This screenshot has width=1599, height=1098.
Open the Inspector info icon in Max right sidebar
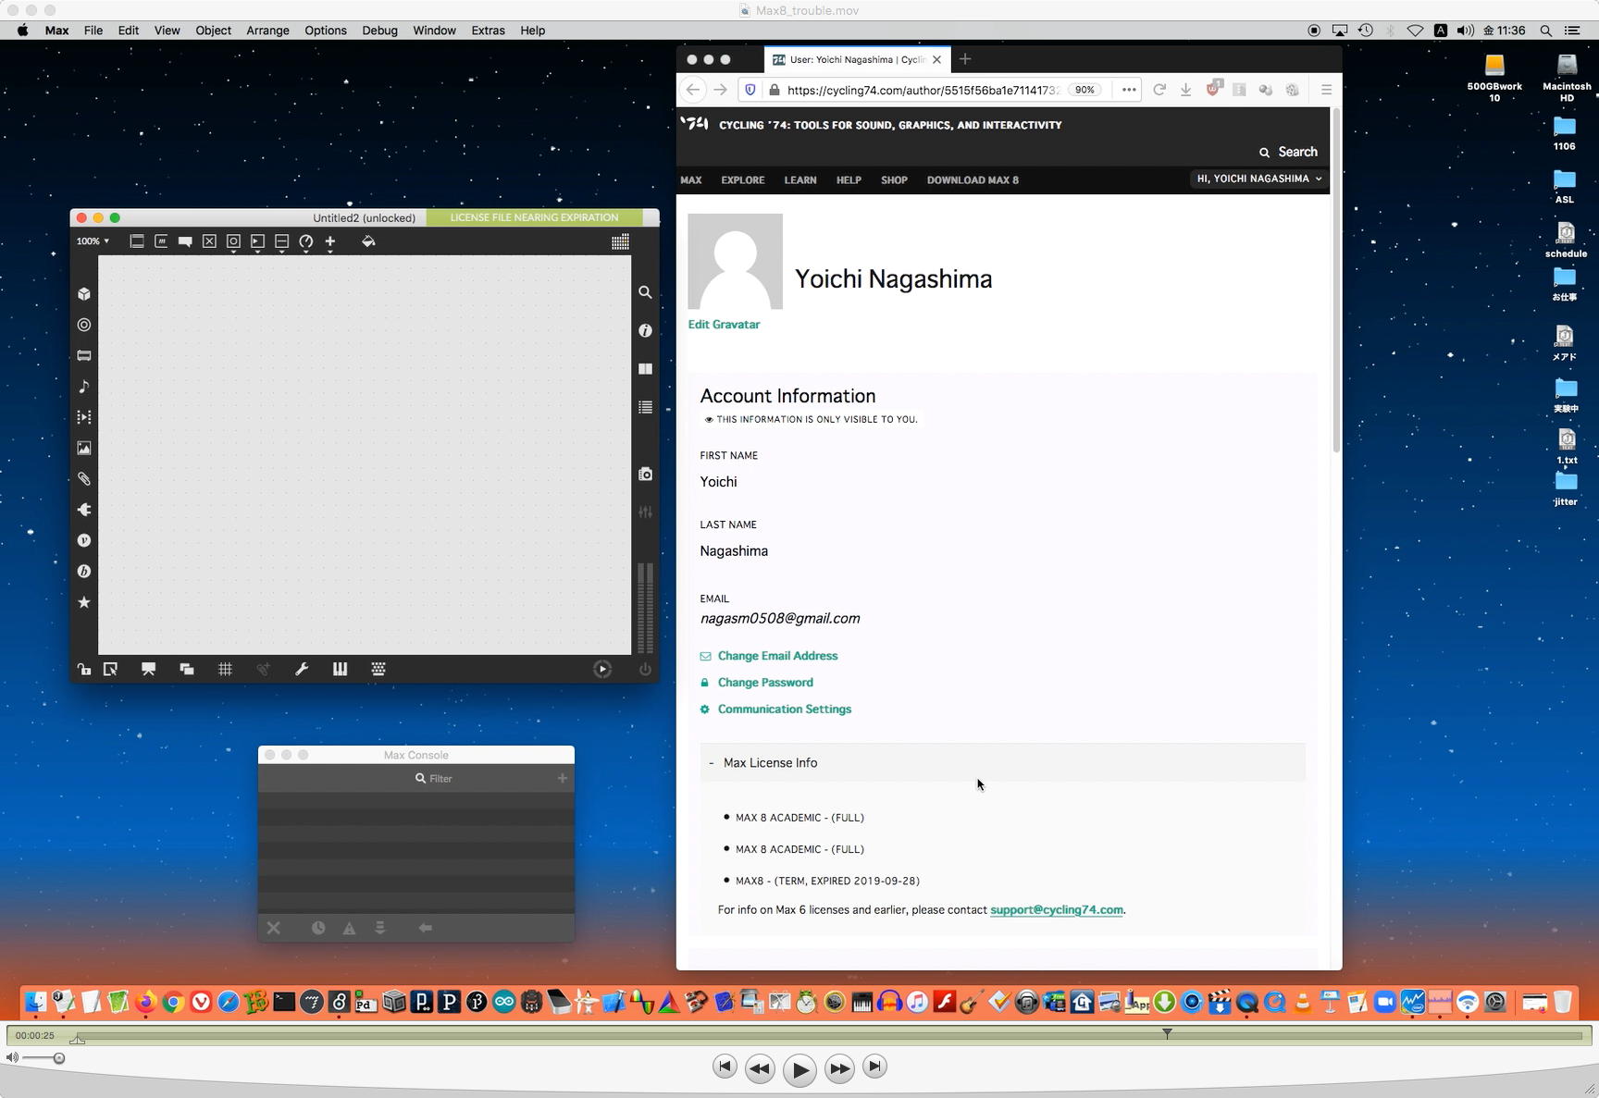645,330
